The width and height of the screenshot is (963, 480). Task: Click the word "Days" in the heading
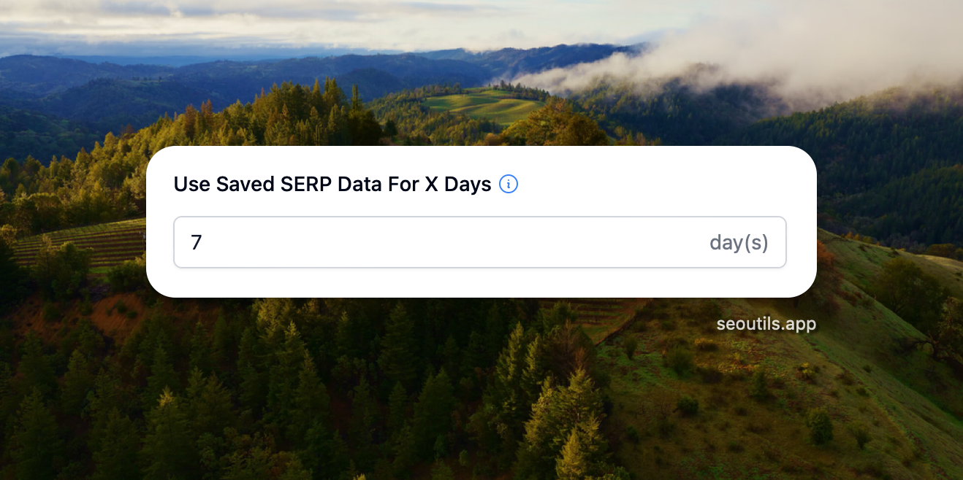468,185
